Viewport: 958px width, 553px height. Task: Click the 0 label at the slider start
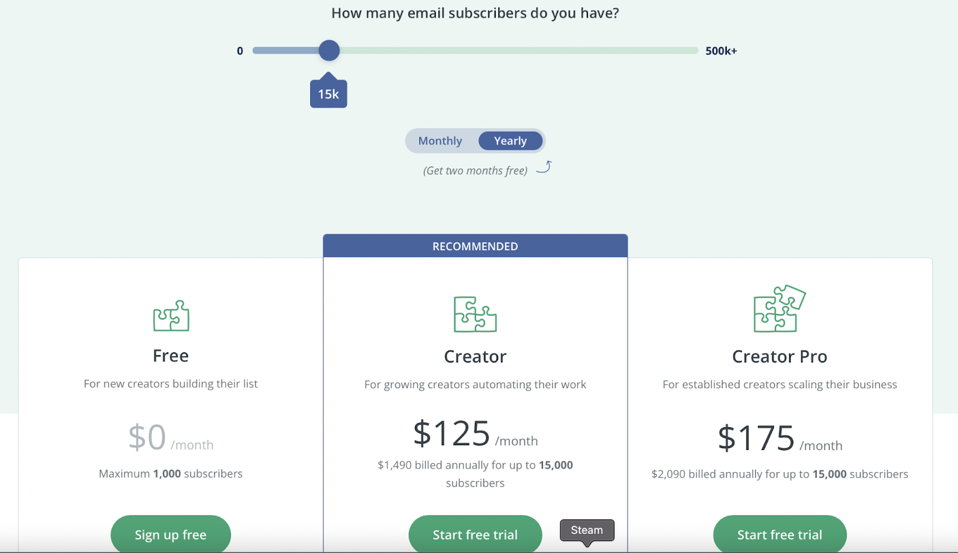[x=240, y=51]
